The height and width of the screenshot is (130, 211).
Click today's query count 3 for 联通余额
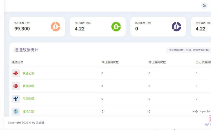[x=102, y=86]
